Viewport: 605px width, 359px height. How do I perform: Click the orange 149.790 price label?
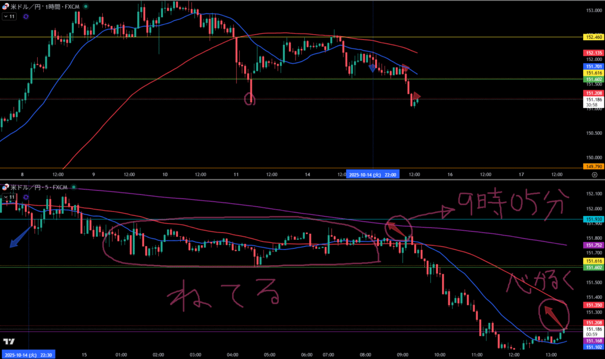(593, 167)
